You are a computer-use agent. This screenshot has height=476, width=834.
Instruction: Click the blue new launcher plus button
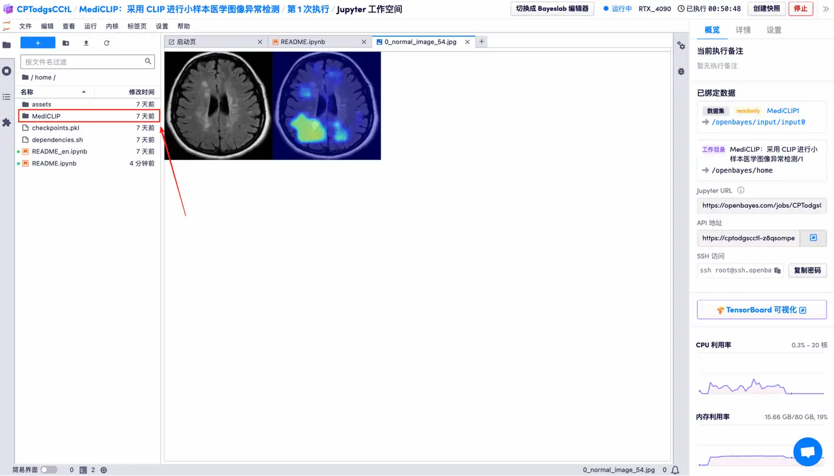(38, 43)
